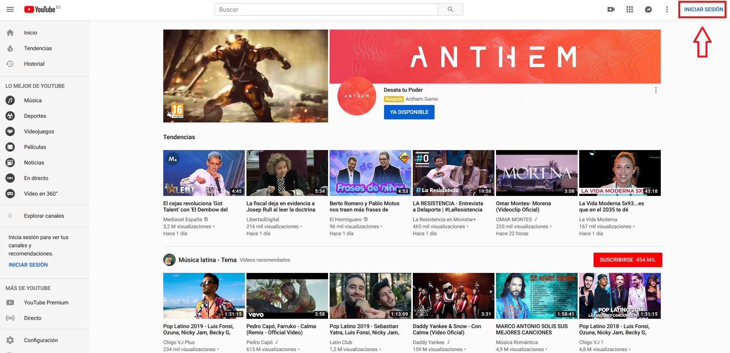Click the Desata tu Poder ad title

click(x=403, y=90)
